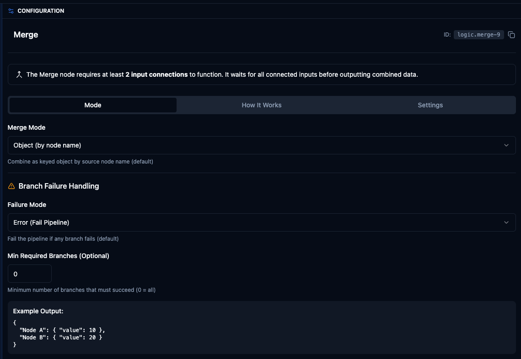This screenshot has width=521, height=359.
Task: Copy the node ID to clipboard
Action: click(x=511, y=35)
